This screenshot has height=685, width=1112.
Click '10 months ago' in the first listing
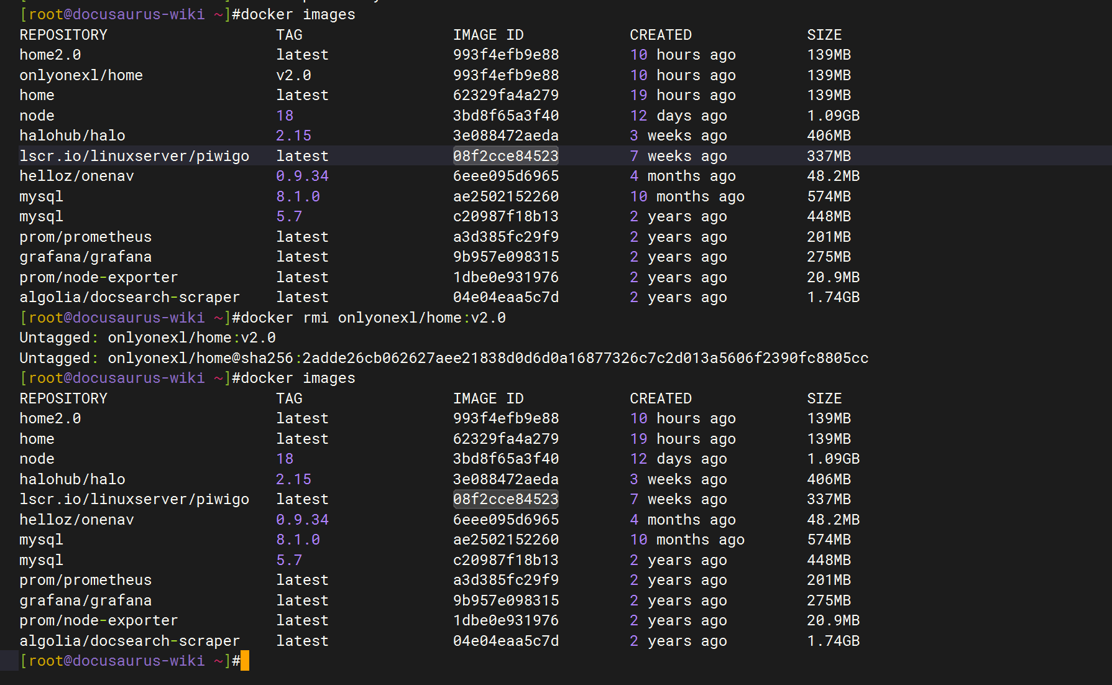click(687, 196)
